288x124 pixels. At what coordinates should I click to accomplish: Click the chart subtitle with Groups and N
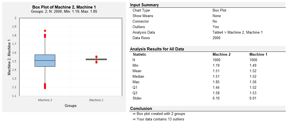tap(64, 11)
